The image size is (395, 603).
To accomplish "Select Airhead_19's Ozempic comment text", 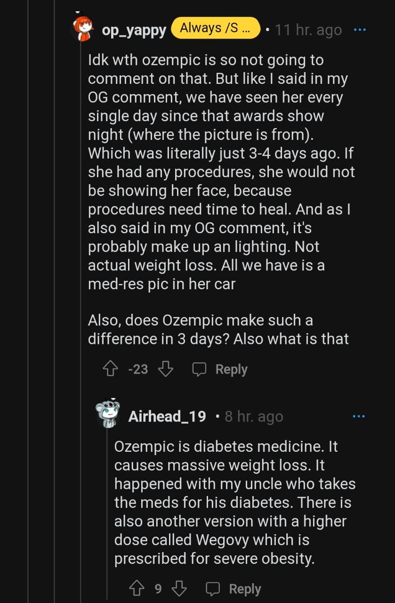I will [x=234, y=502].
